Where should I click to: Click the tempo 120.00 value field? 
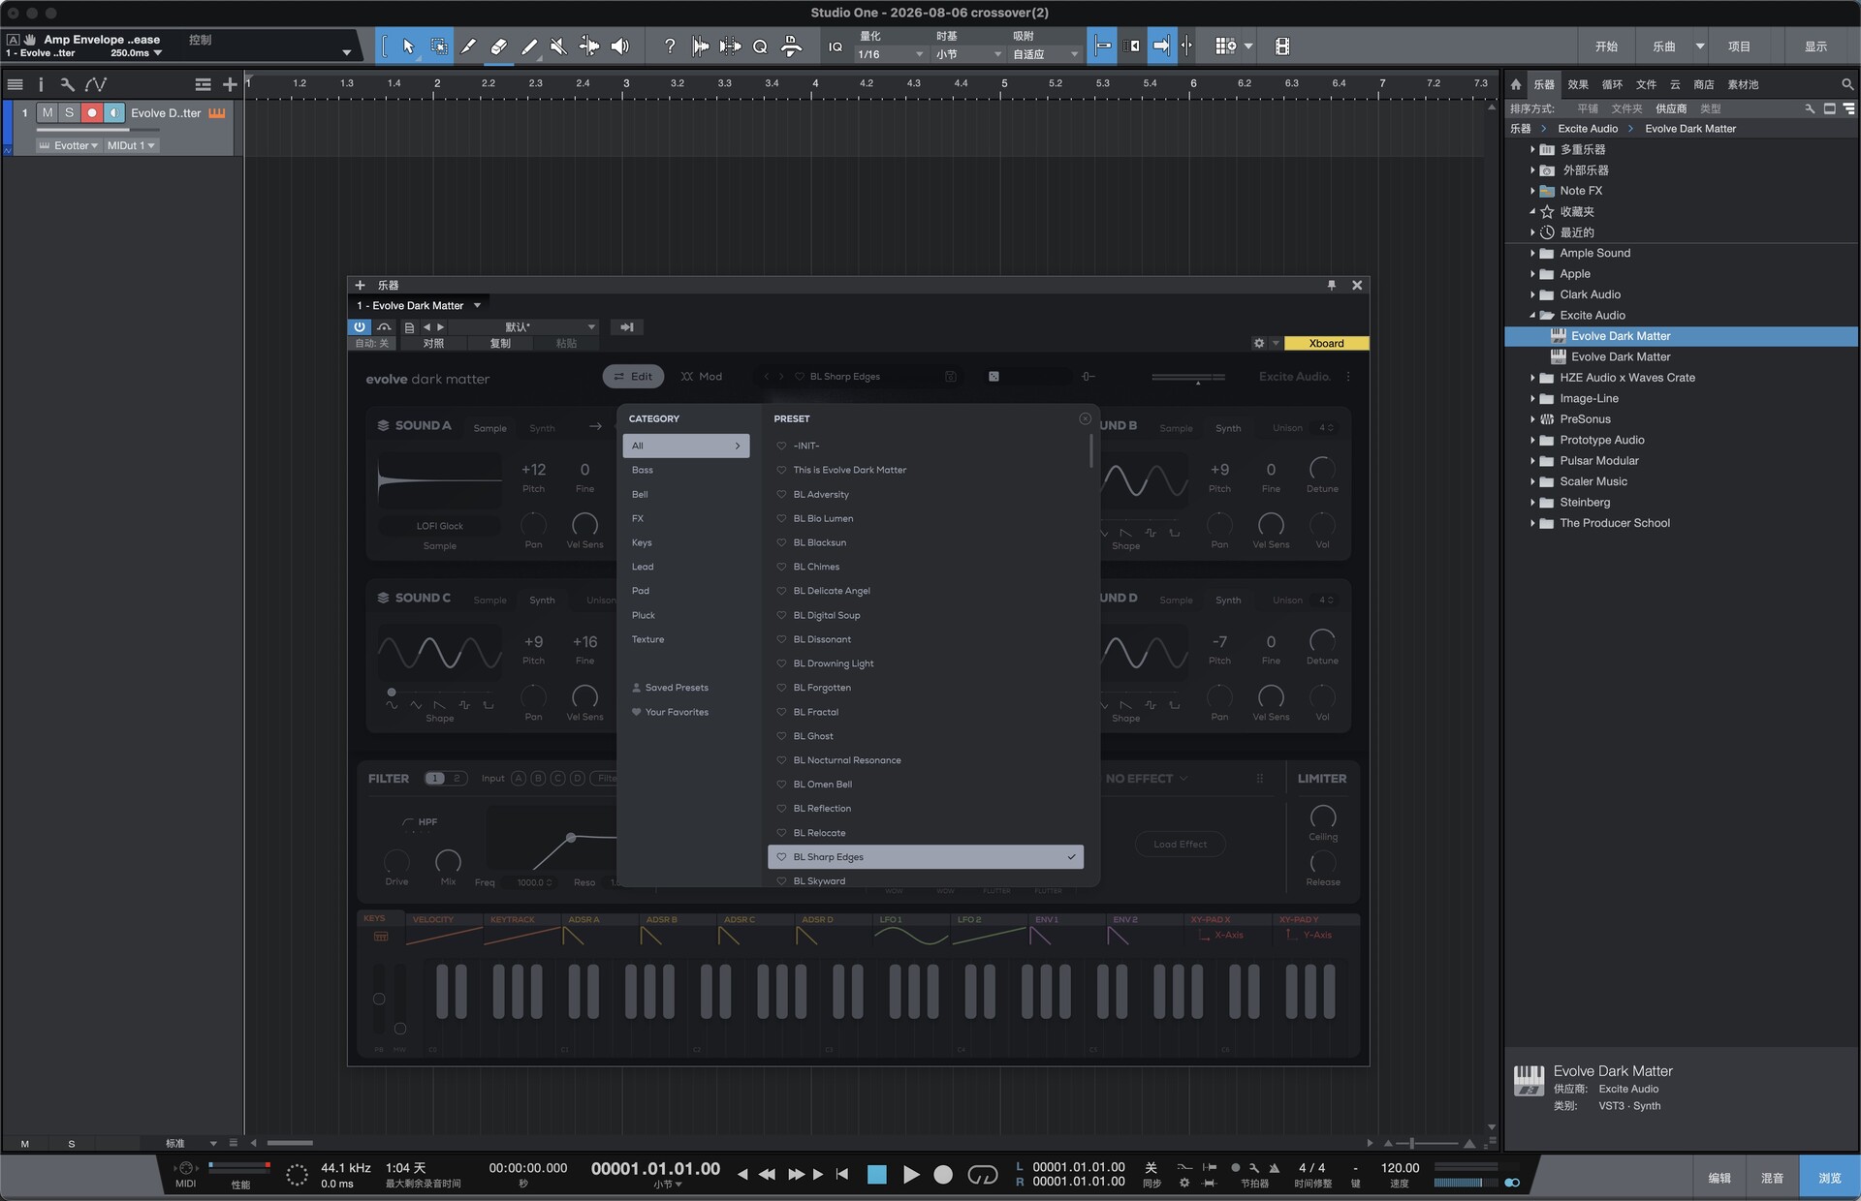click(x=1400, y=1167)
